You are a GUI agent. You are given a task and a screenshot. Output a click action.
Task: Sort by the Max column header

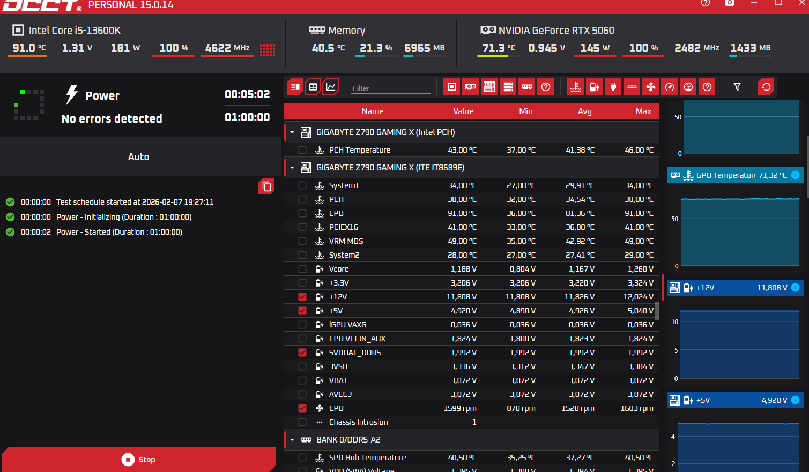click(x=643, y=111)
